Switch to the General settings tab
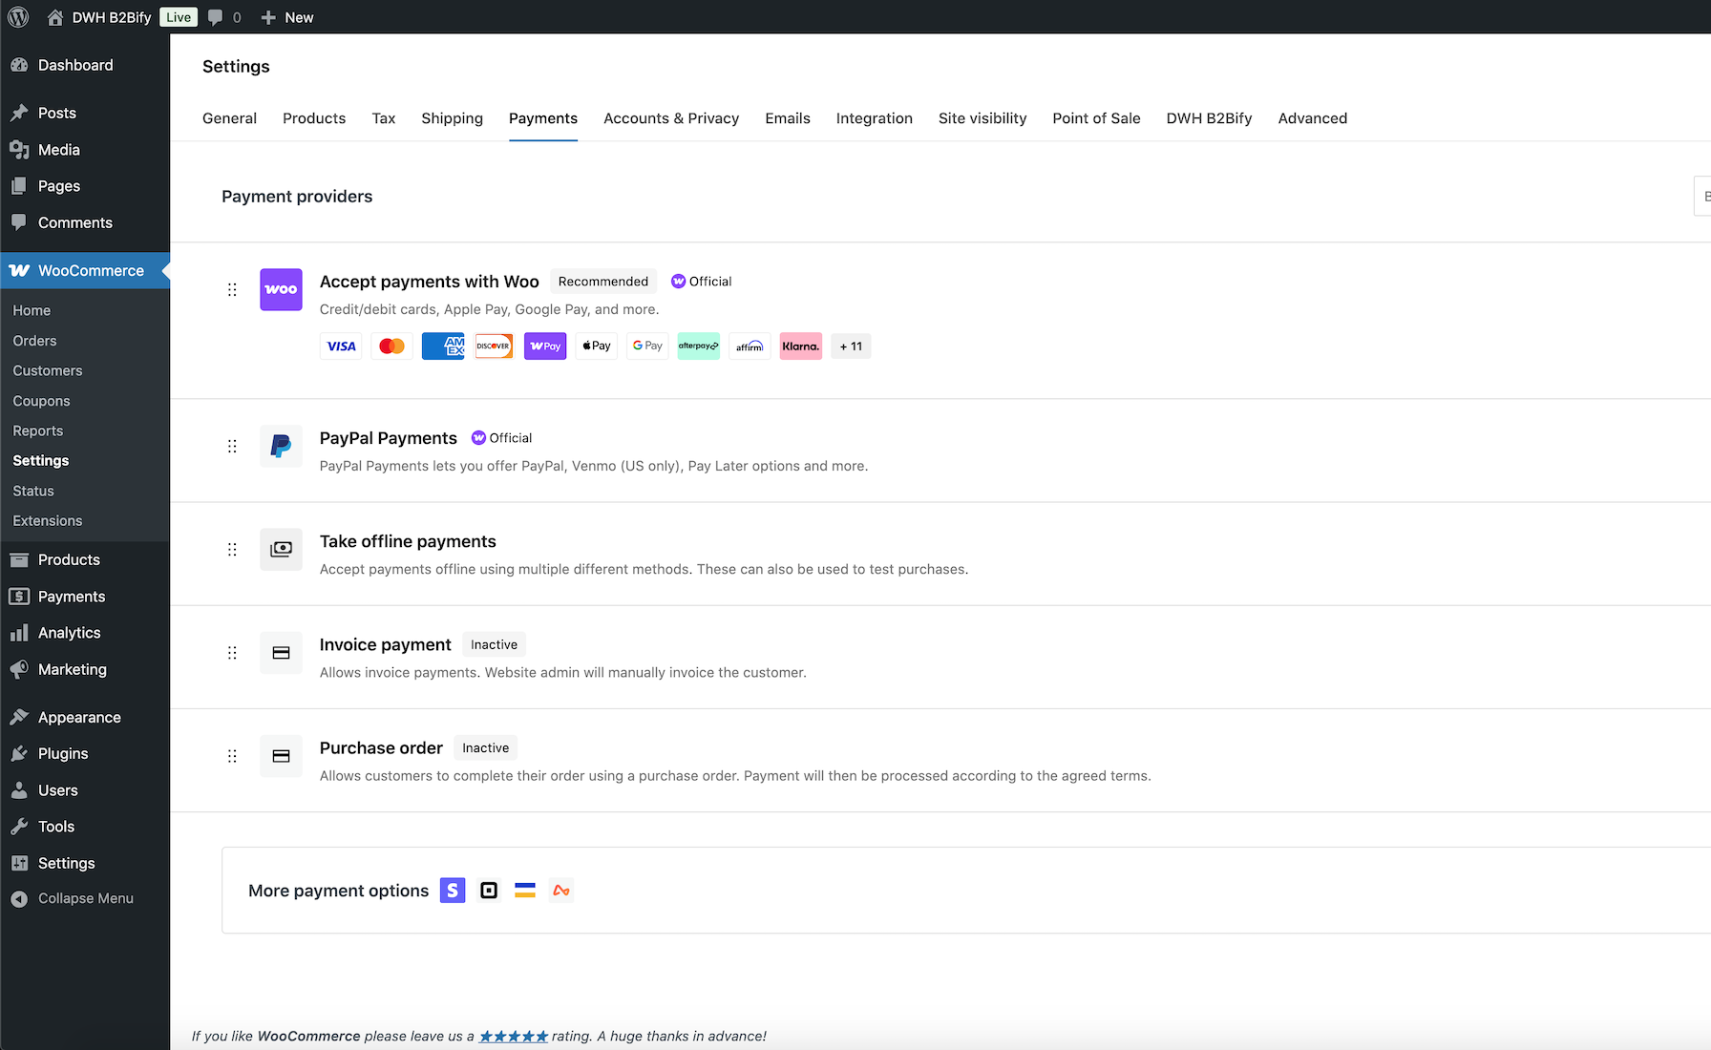The height and width of the screenshot is (1050, 1711). coord(229,118)
